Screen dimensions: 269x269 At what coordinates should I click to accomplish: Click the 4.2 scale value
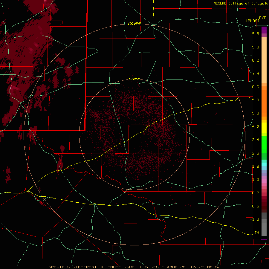click(256, 127)
